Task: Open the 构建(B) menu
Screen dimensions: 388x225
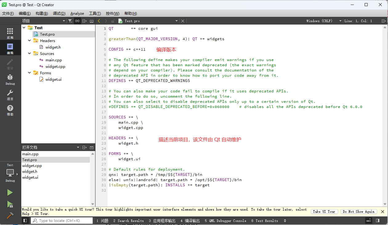Action: pyautogui.click(x=42, y=14)
